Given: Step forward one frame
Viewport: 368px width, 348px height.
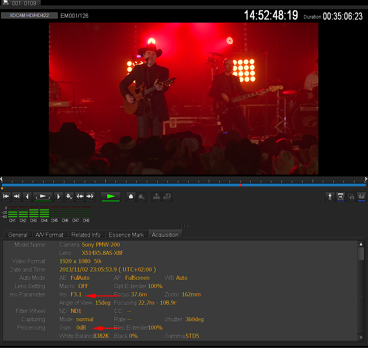Looking at the screenshot, I should point(58,196).
